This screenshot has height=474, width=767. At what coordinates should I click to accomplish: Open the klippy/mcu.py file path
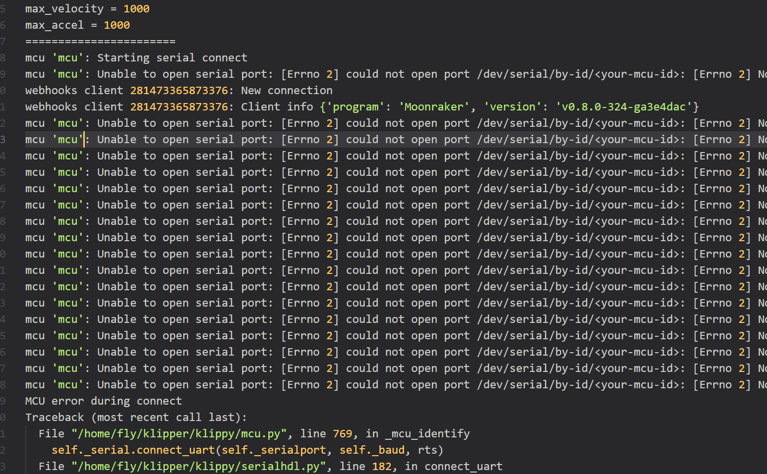179,434
